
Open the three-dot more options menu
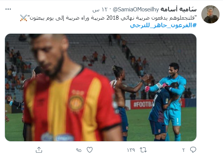coord(8,9)
